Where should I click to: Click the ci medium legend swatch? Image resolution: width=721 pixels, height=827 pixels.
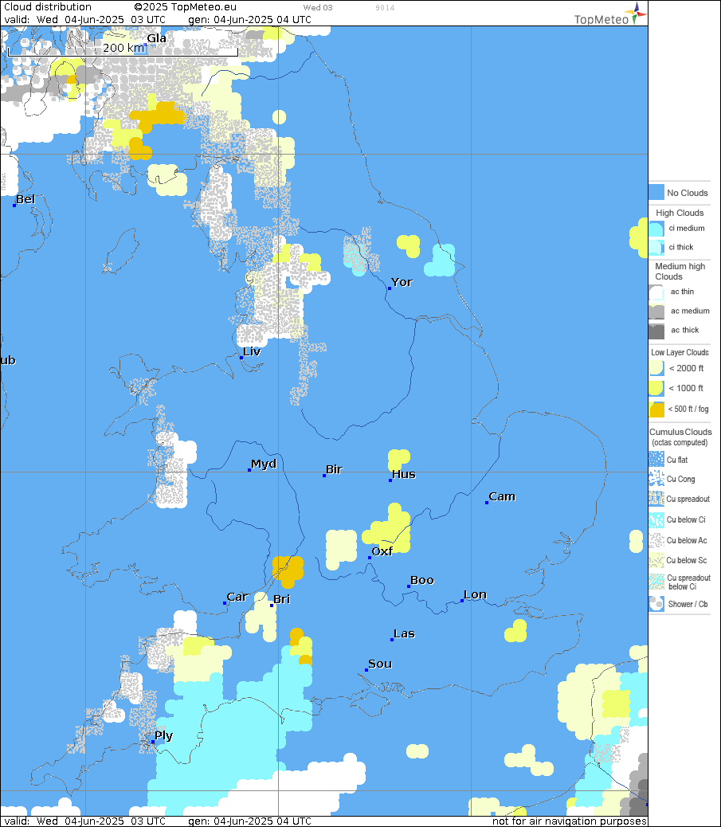656,229
